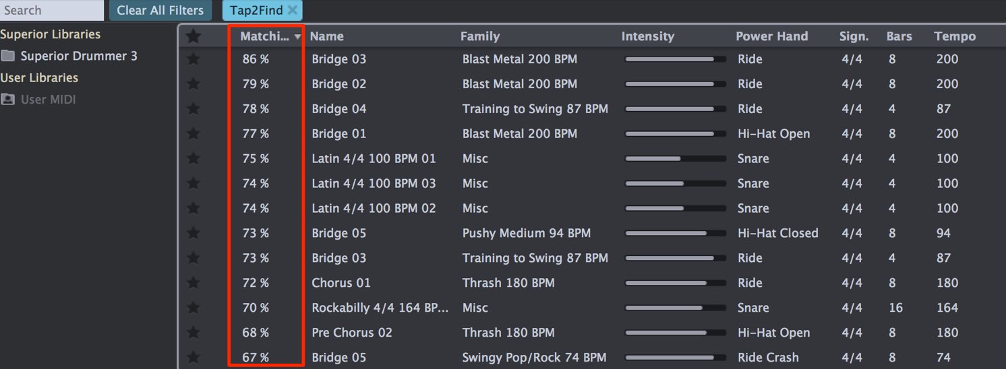1006x369 pixels.
Task: Select the Pre Chorus 02 groove name
Action: (352, 333)
